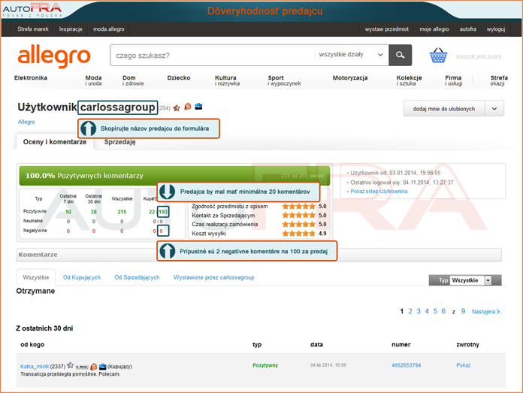Screen dimensions: 523x393
Task: Click the blue briefcase icon beside carlossagroup
Action: 198,107
